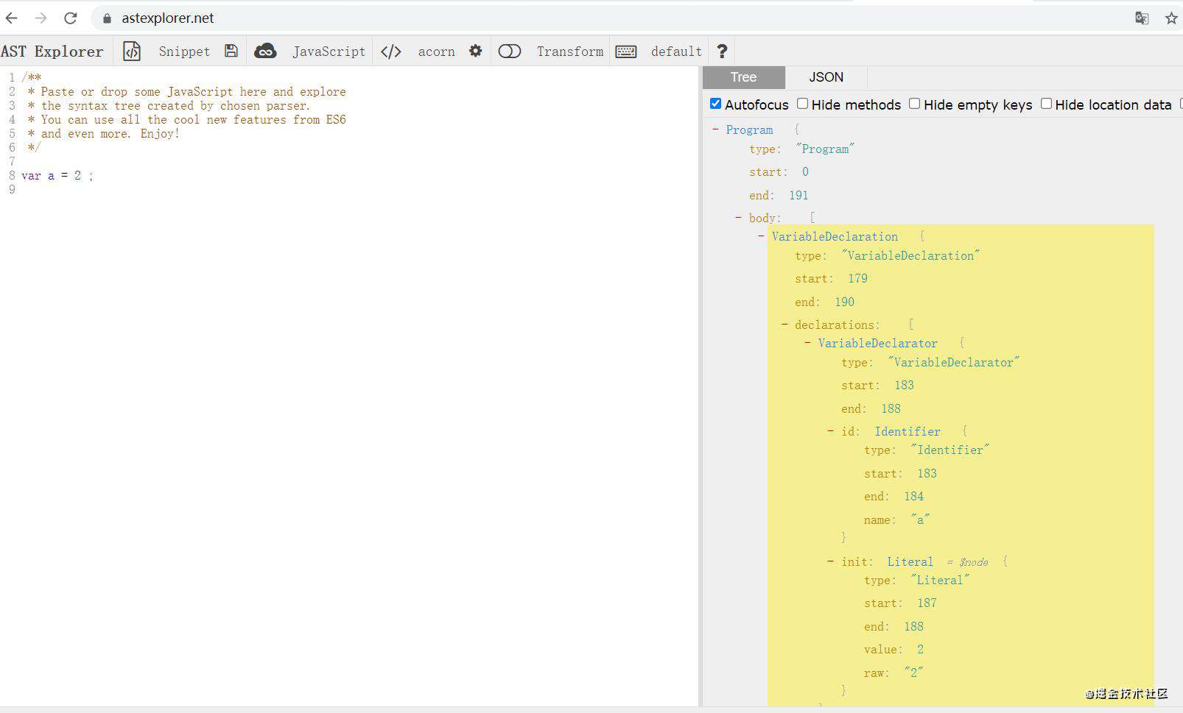
Task: Click the Literal start value 187
Action: 927,603
